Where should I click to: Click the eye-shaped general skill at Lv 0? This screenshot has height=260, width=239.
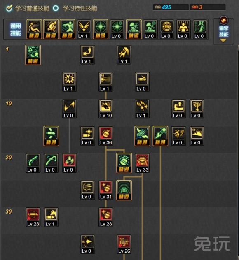tap(167, 29)
